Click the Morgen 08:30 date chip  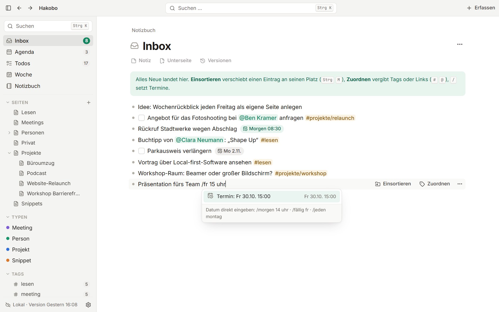click(x=262, y=129)
